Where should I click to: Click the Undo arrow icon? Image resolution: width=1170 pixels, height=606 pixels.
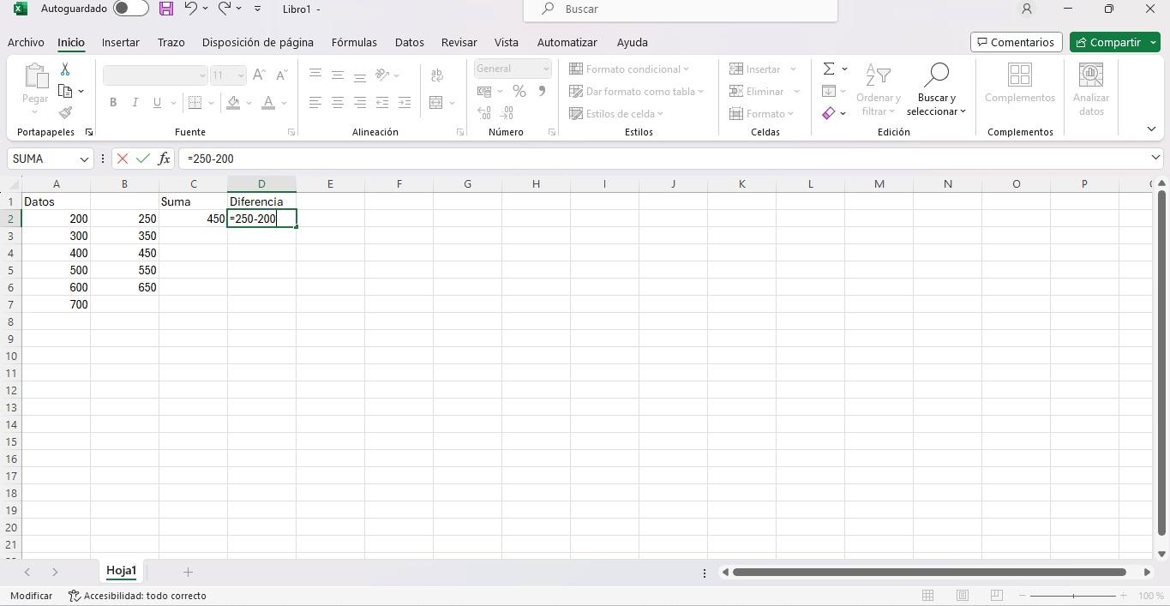pos(191,9)
